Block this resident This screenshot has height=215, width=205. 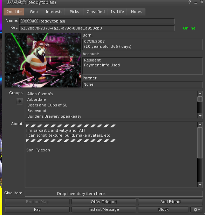163,209
